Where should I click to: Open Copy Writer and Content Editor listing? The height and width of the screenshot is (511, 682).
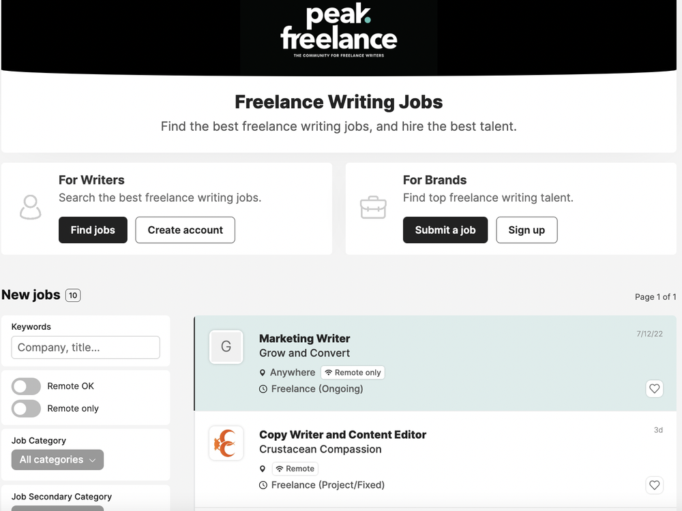342,435
